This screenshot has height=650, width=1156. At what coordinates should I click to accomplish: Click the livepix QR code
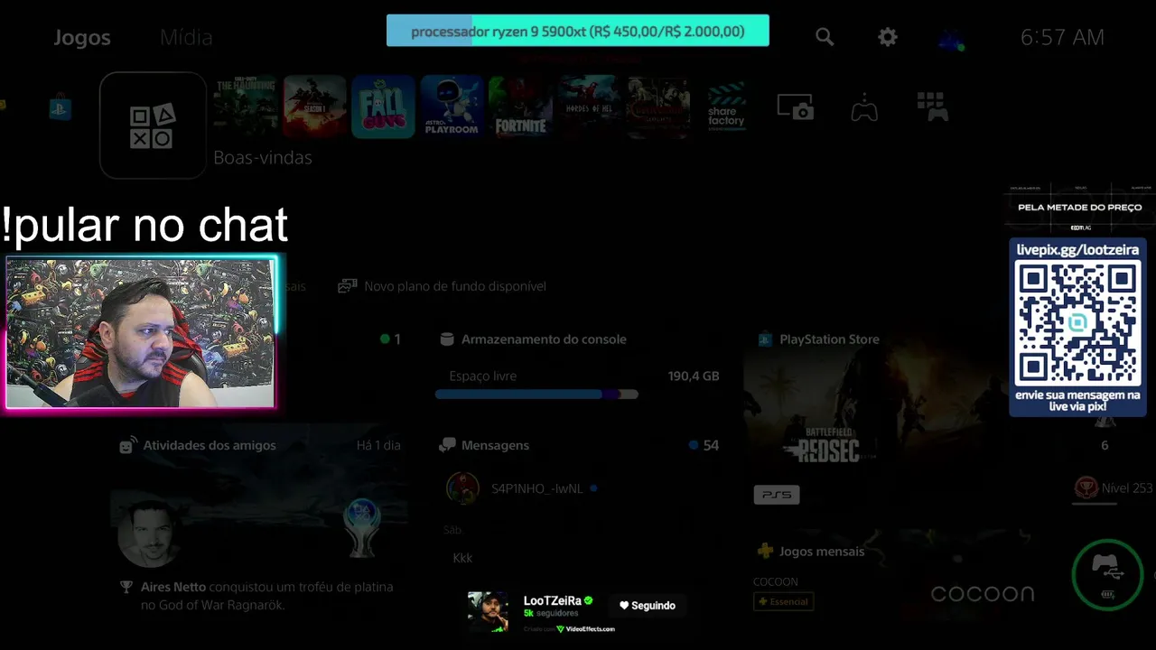pos(1077,323)
